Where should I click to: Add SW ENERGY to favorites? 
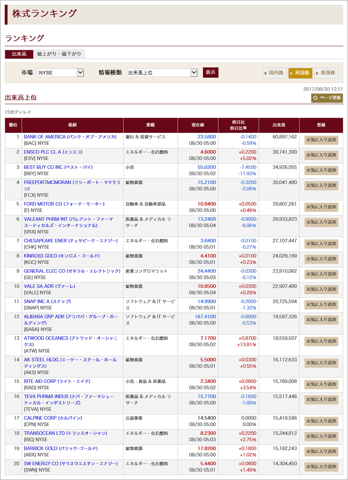[321, 467]
